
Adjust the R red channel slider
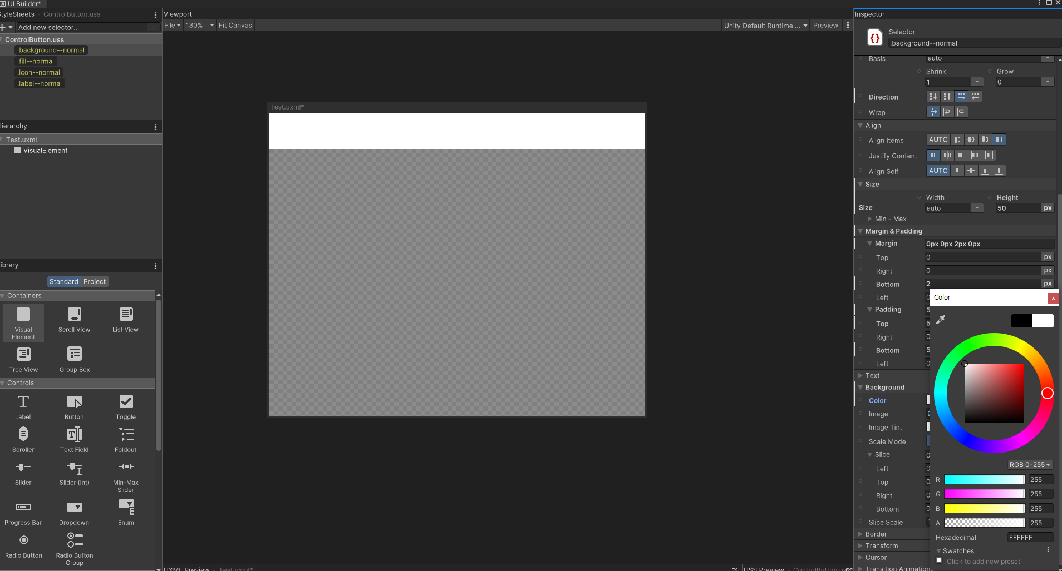click(985, 480)
